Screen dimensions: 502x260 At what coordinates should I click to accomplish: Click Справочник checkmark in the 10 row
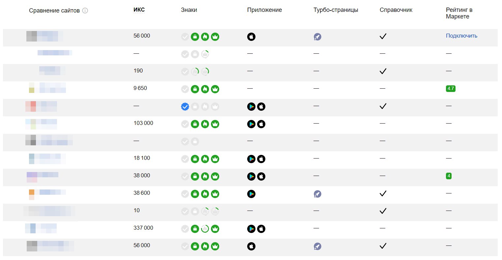[x=383, y=211]
